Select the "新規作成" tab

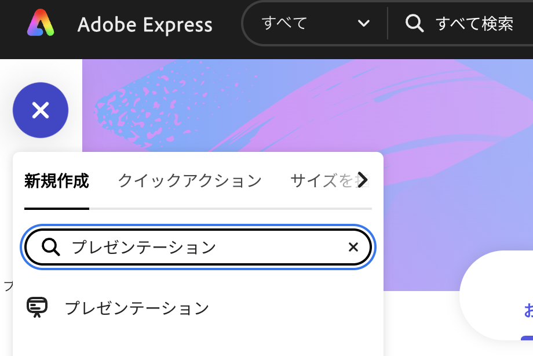pyautogui.click(x=57, y=181)
